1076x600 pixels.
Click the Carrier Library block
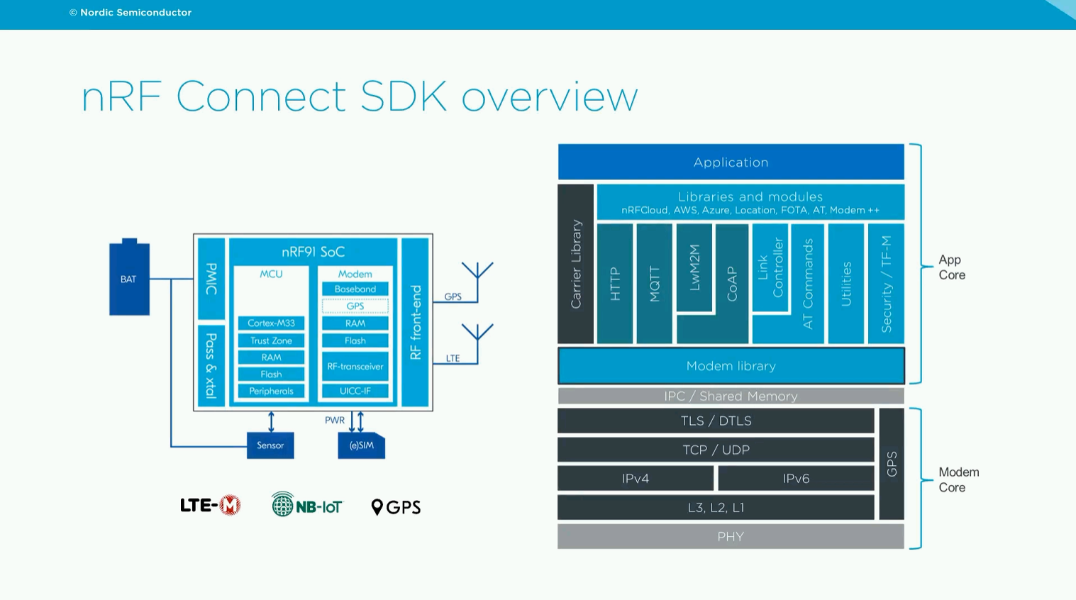pos(576,264)
